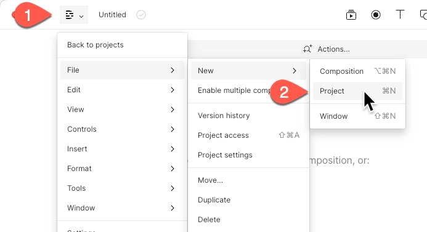Viewport: 427px width, 232px height.
Task: Open the scenes playback icon
Action: tap(351, 15)
